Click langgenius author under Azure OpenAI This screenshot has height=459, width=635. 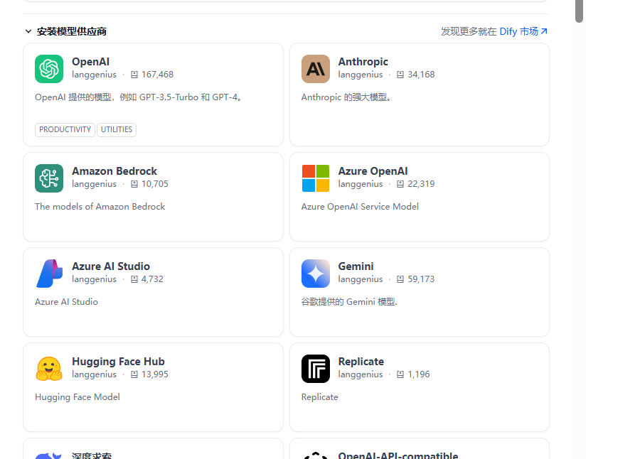tap(361, 184)
